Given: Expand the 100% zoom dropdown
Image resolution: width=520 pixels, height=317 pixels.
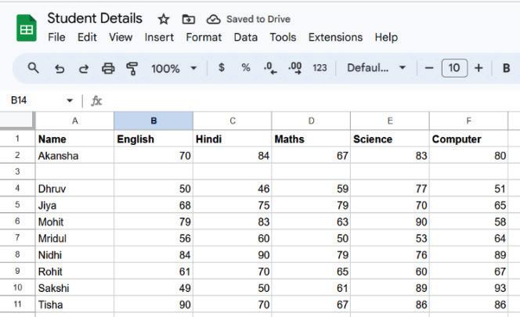Looking at the screenshot, I should (193, 68).
